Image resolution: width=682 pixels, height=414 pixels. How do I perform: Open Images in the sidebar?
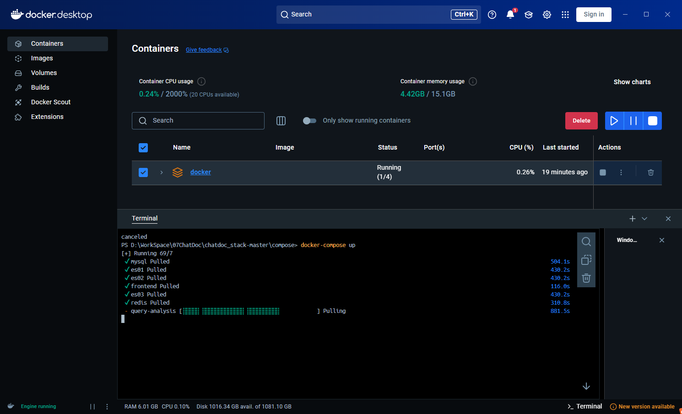(42, 58)
